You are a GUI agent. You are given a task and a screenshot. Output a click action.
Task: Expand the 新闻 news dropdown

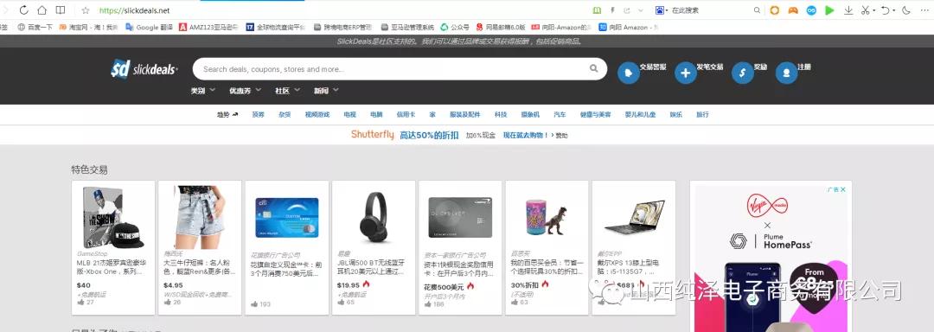[326, 91]
